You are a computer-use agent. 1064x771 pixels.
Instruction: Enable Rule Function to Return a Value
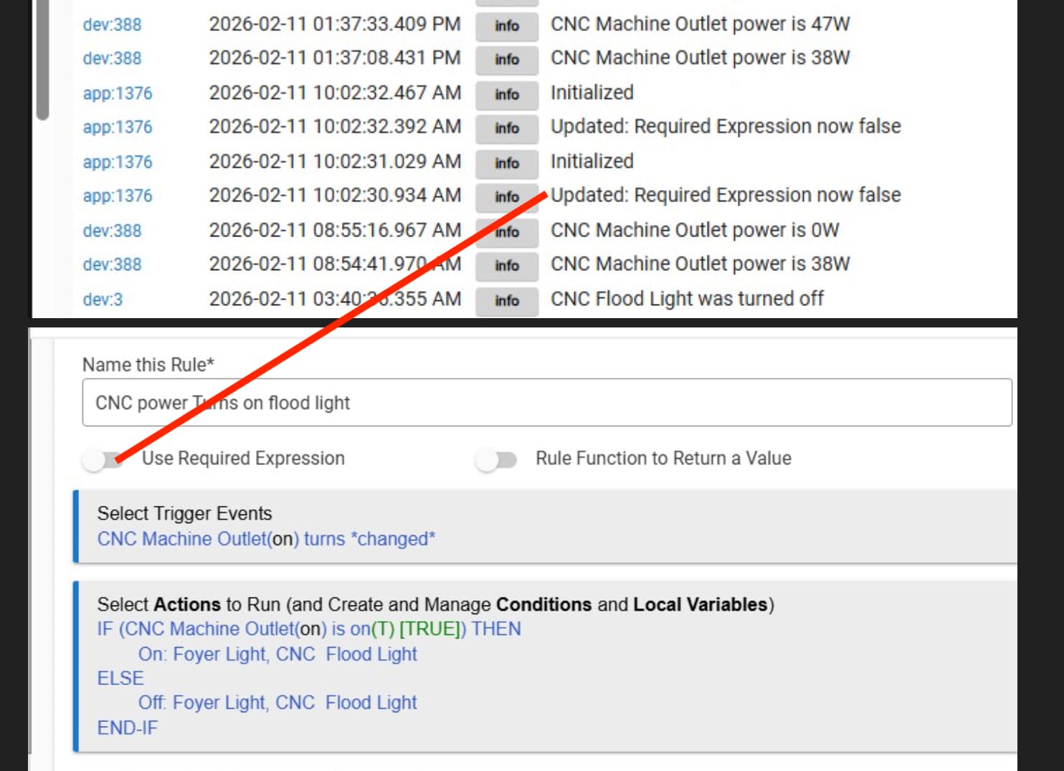point(496,459)
